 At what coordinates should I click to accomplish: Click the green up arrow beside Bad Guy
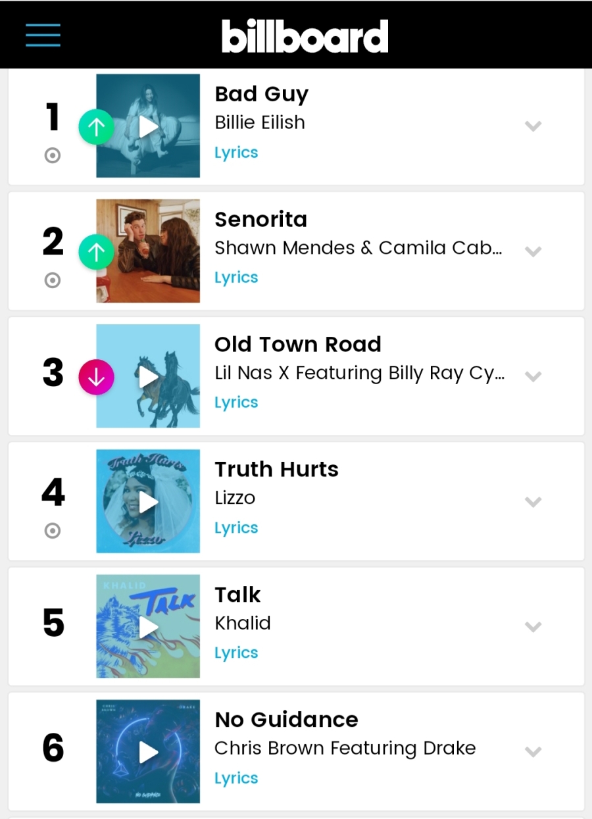pyautogui.click(x=97, y=127)
